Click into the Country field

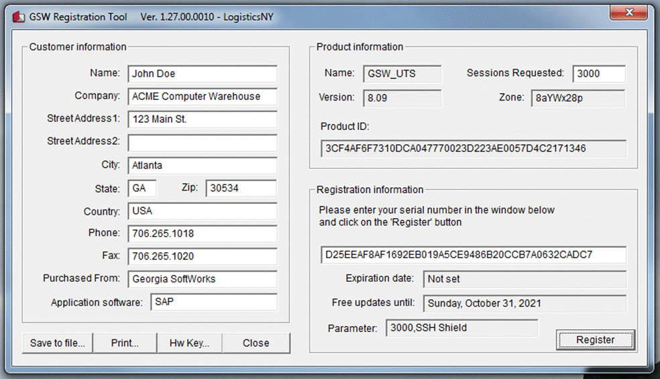[202, 211]
